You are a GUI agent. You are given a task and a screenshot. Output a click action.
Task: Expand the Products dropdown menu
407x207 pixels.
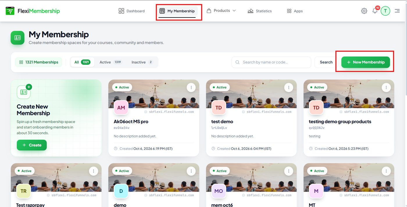coord(221,11)
